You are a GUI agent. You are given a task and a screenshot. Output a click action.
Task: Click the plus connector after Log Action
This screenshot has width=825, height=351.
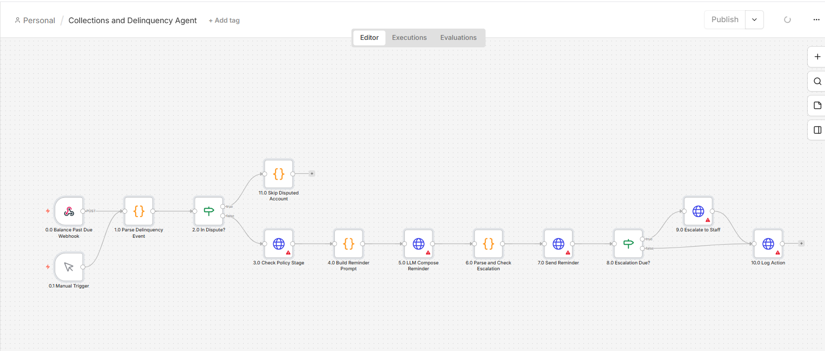(x=801, y=244)
